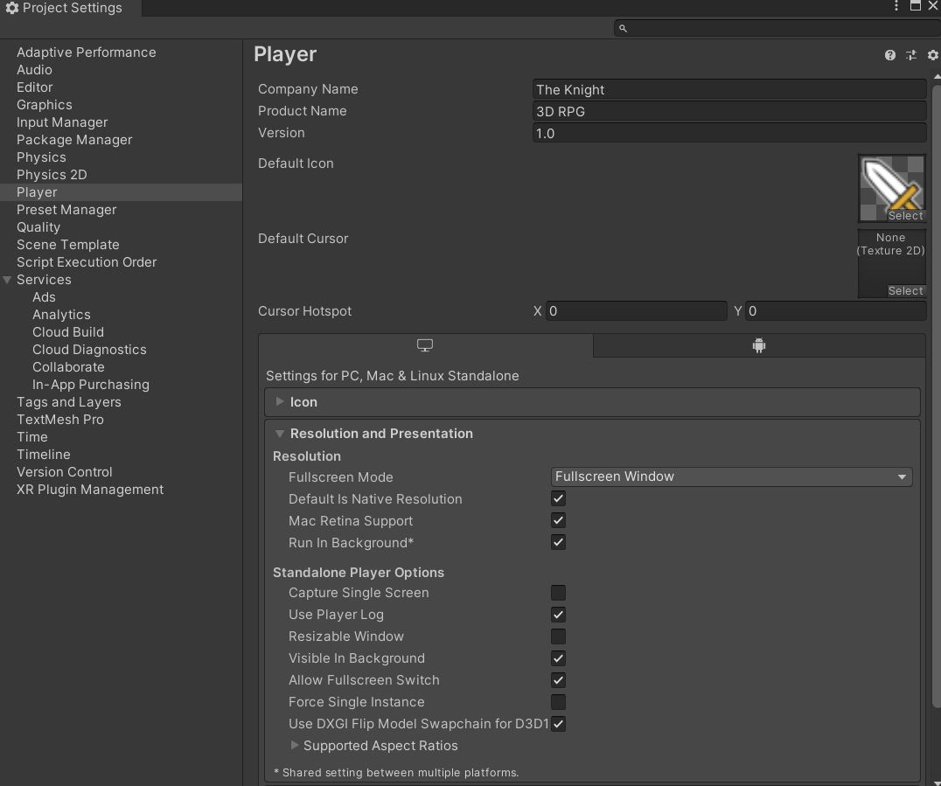
Task: Click the help icon in Player header
Action: (889, 54)
